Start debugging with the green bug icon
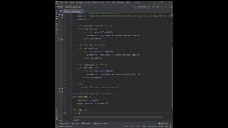 (157, 7)
